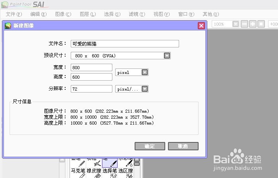Open the 100% zoom level dropdown

coord(236,24)
